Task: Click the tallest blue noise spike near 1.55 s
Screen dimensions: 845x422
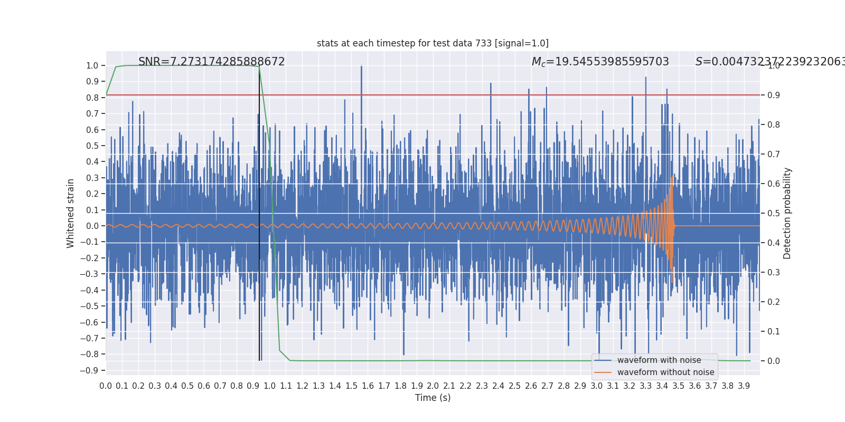Action: [361, 68]
